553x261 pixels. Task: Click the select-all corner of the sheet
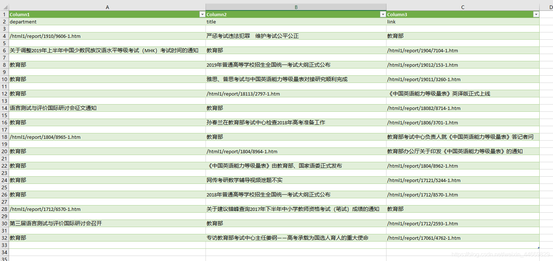pyautogui.click(x=4, y=7)
